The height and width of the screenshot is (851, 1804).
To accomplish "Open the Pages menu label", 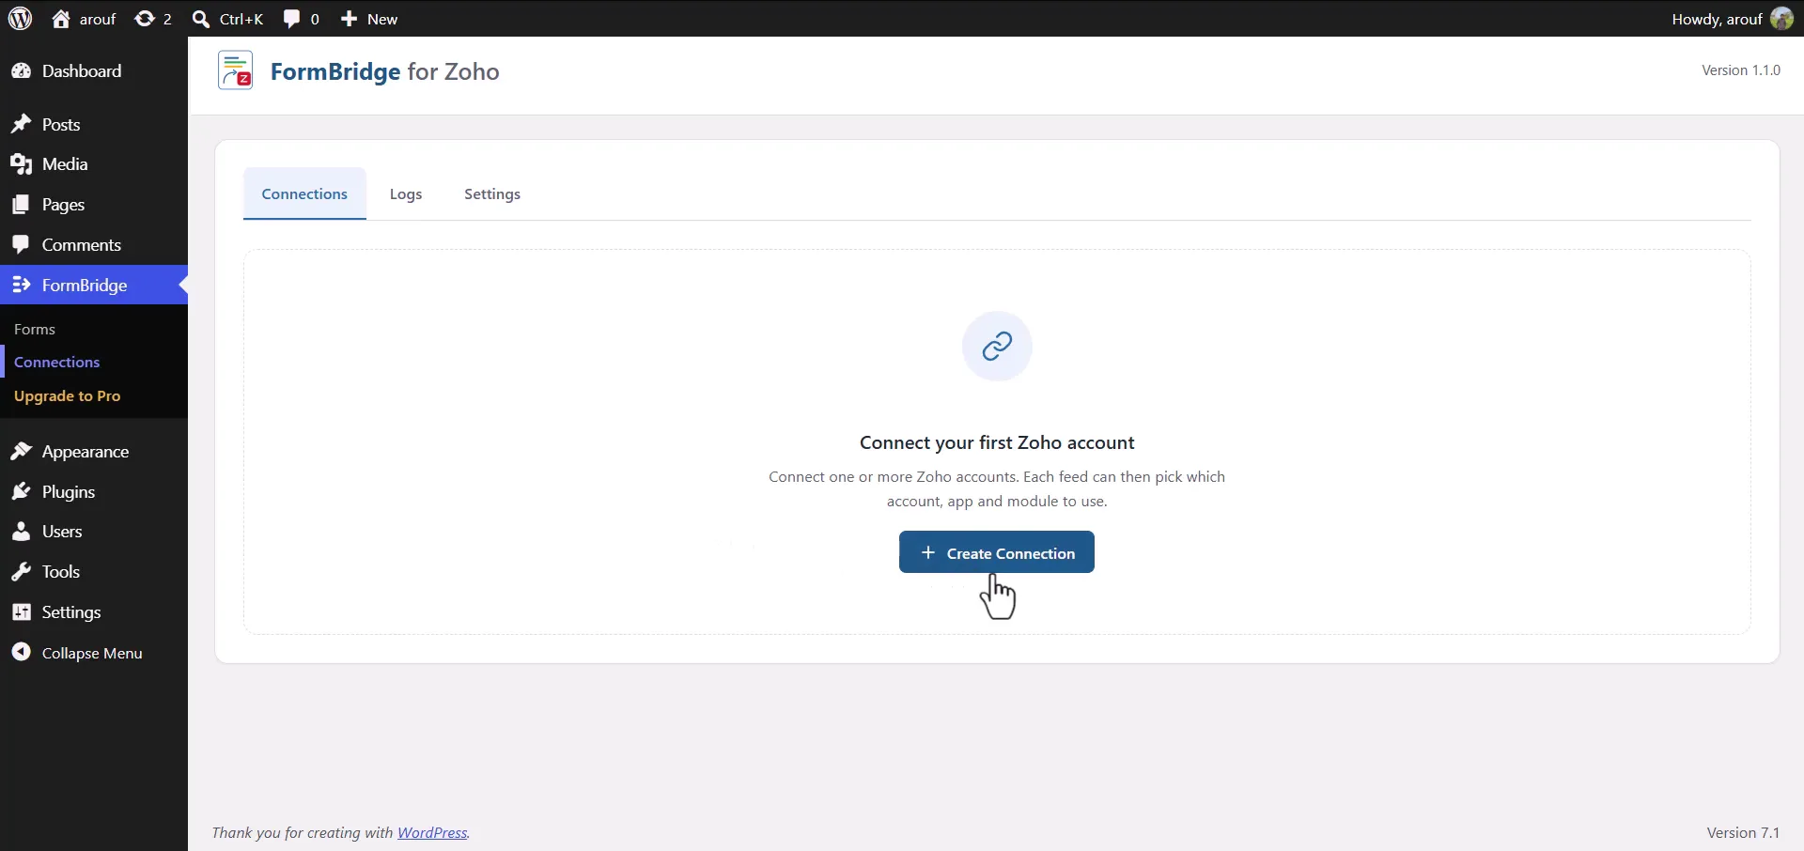I will (63, 205).
